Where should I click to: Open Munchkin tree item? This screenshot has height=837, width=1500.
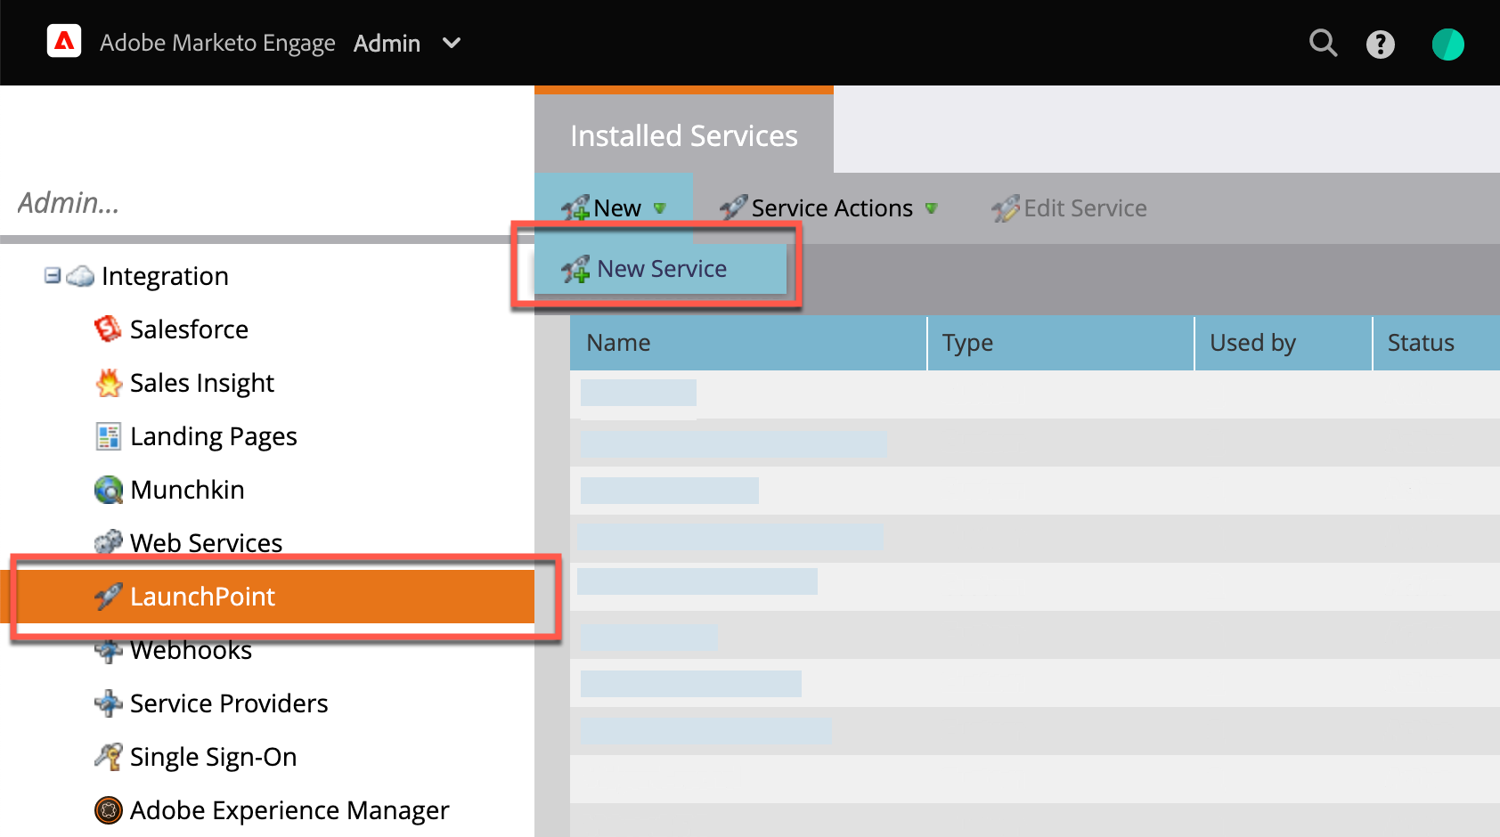[187, 490]
